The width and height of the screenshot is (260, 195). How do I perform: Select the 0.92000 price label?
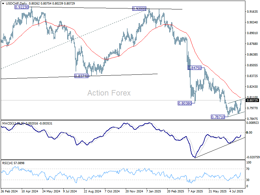pyautogui.click(x=139, y=9)
